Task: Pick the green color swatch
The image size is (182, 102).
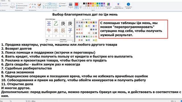Action: click(x=97, y=3)
